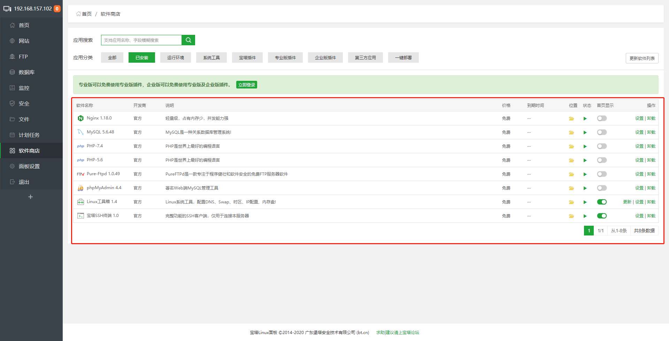669x341 pixels.
Task: Enable homepage display for Nginx 1.18.0
Action: pyautogui.click(x=602, y=118)
